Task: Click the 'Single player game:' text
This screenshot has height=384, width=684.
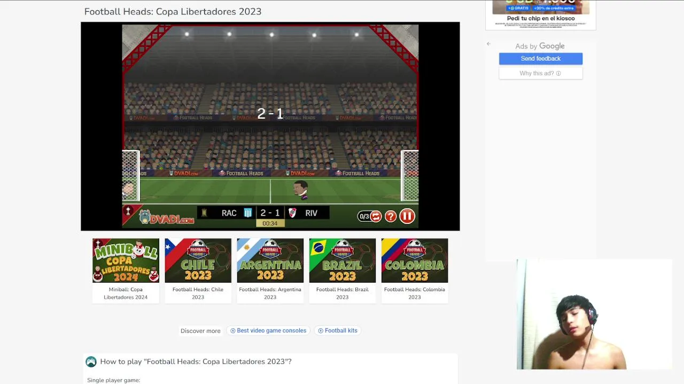Action: [x=113, y=380]
